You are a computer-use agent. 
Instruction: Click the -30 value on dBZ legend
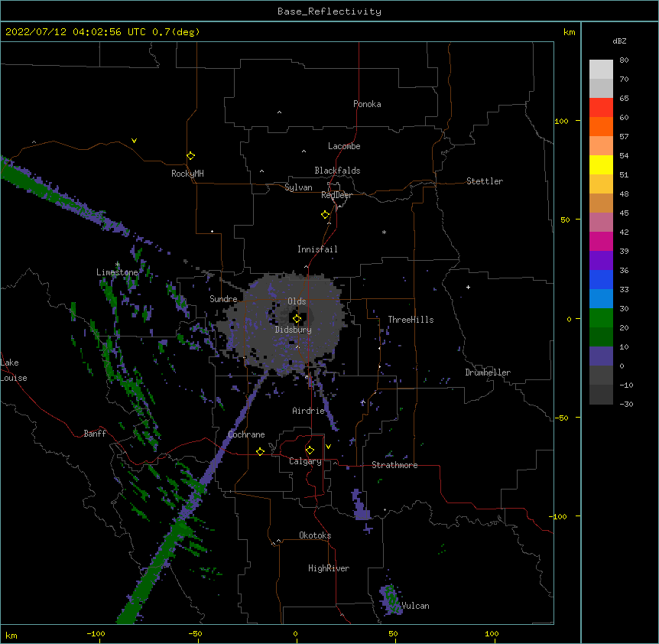626,404
